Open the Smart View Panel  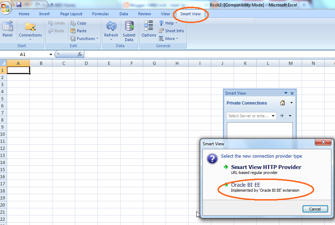pyautogui.click(x=7, y=30)
